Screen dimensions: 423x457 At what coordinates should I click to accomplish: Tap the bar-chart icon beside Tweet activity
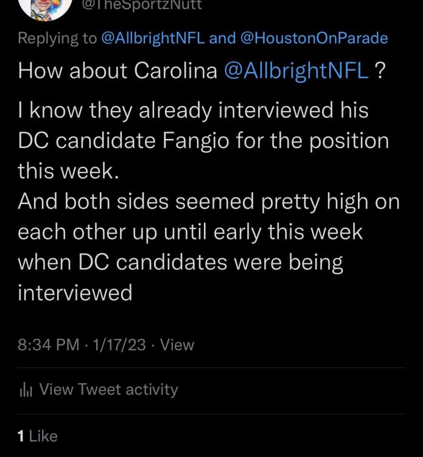26,390
